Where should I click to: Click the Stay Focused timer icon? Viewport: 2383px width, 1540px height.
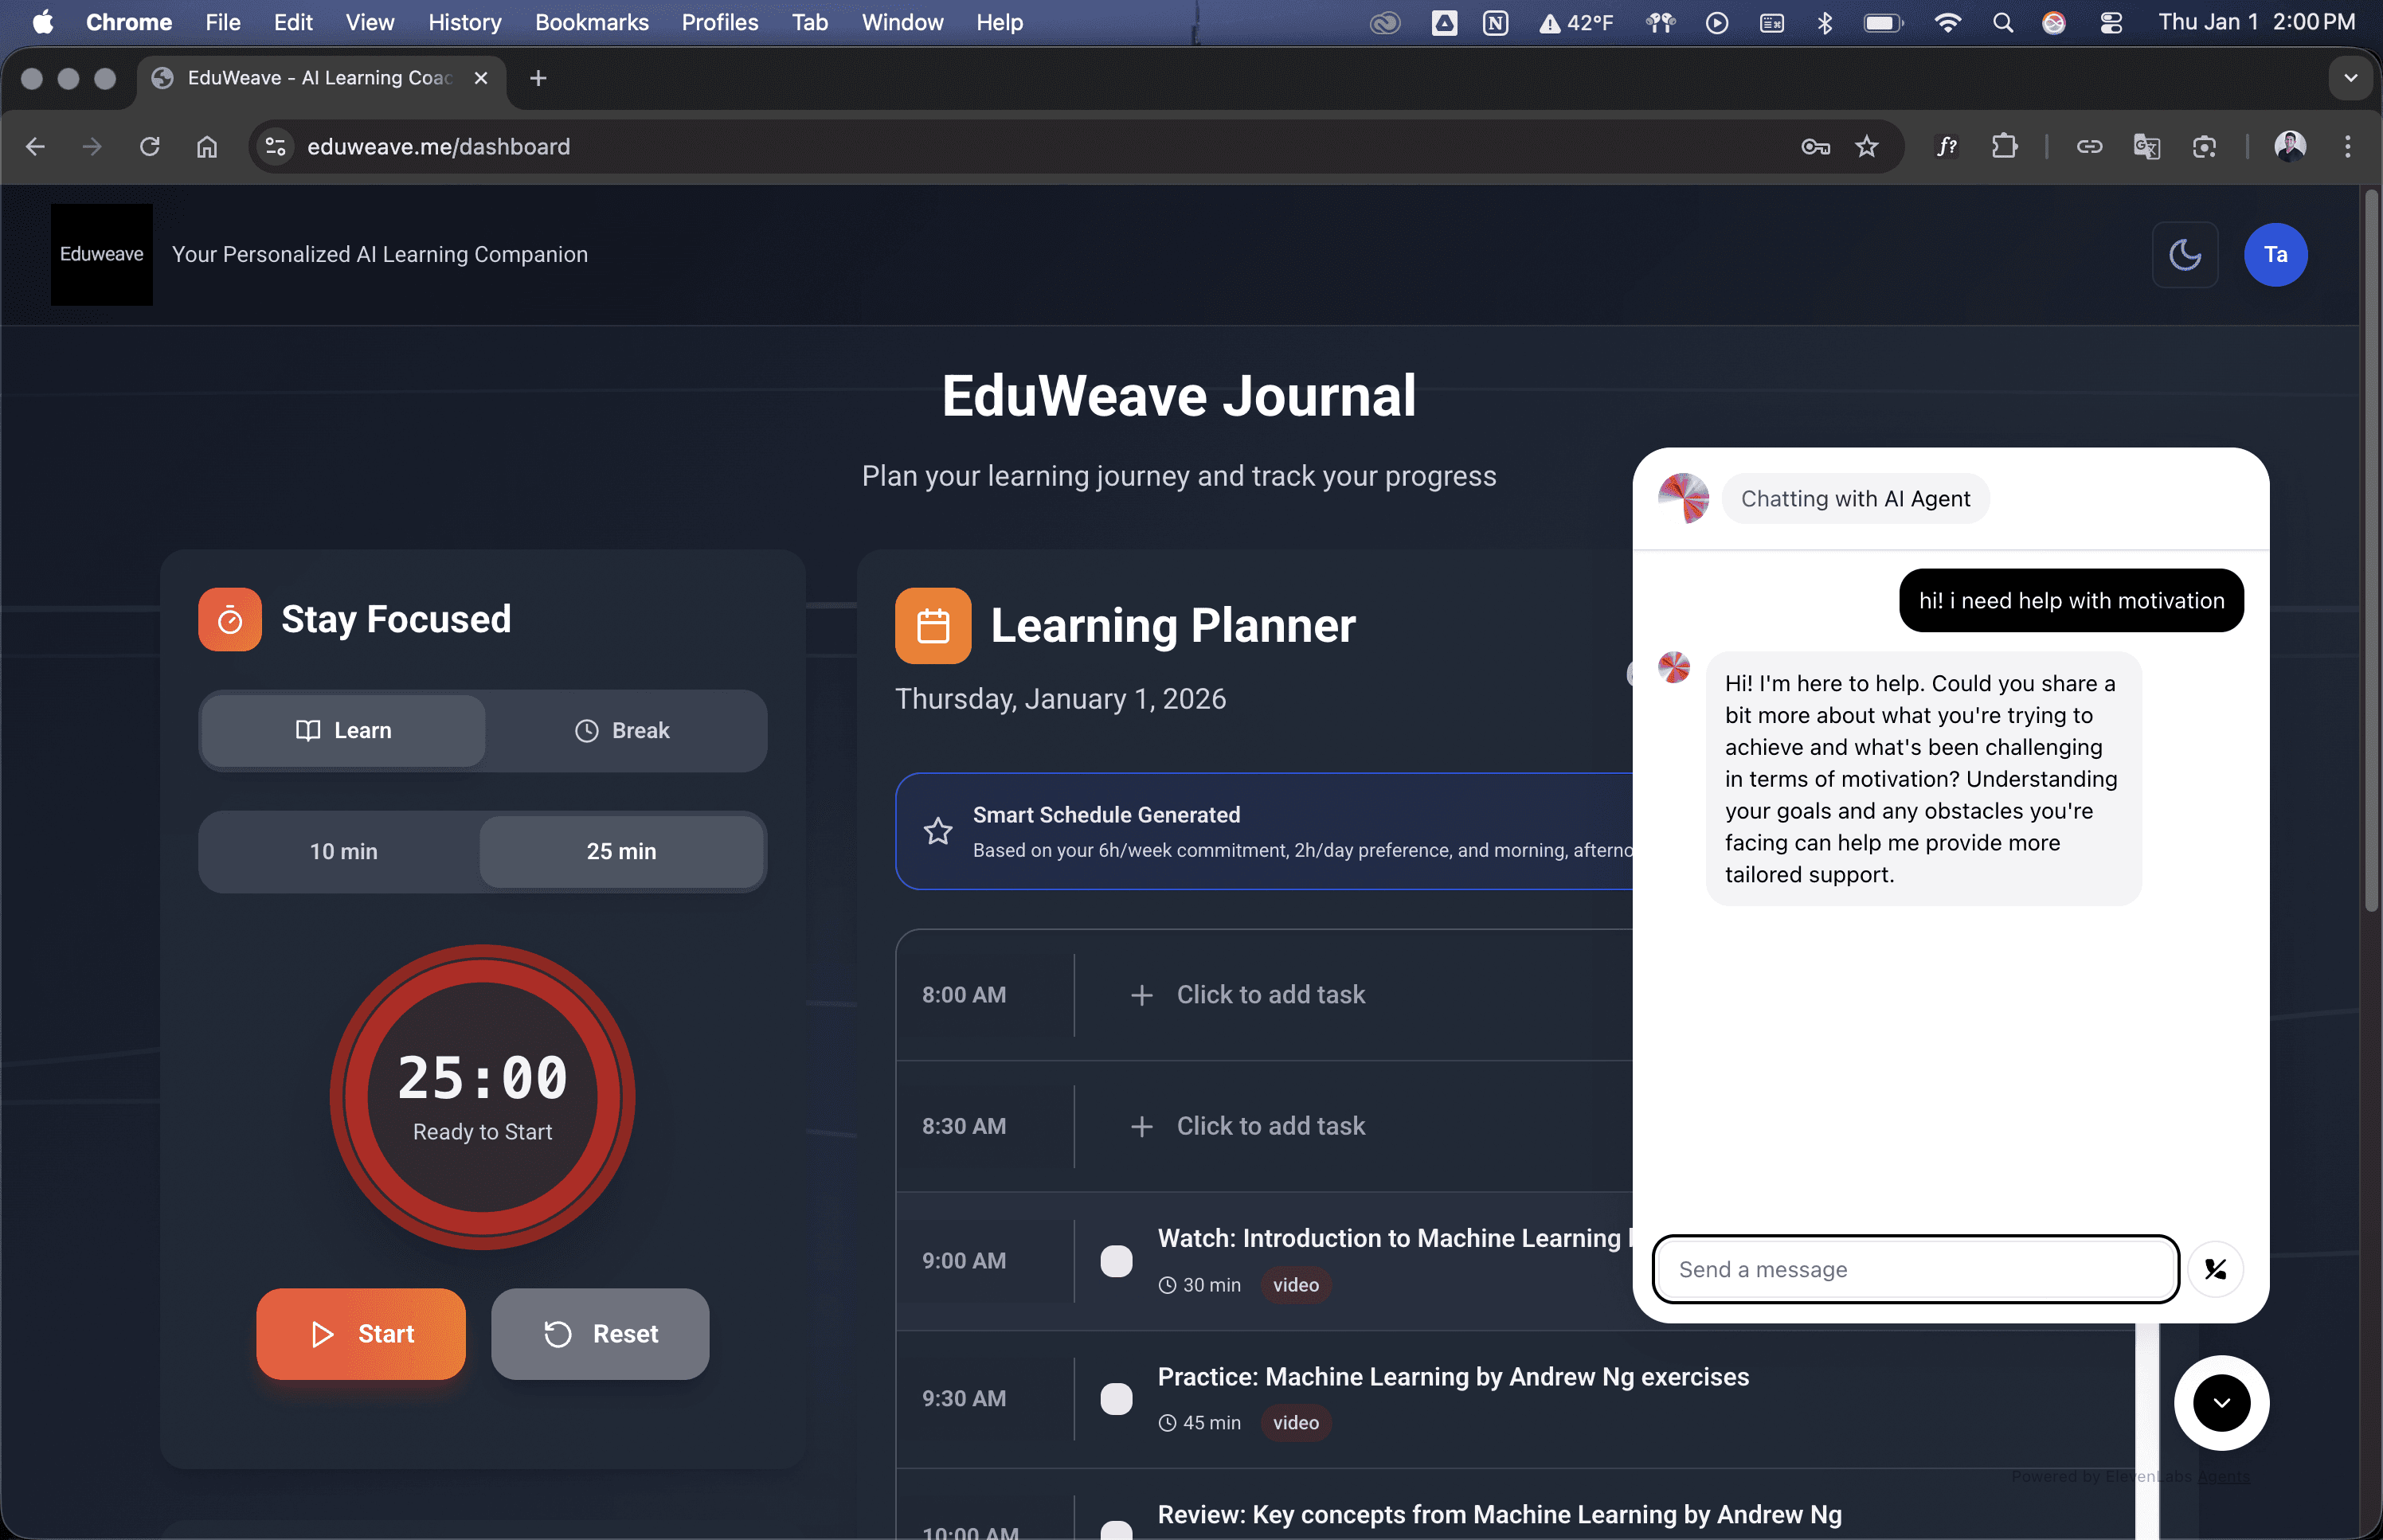230,620
